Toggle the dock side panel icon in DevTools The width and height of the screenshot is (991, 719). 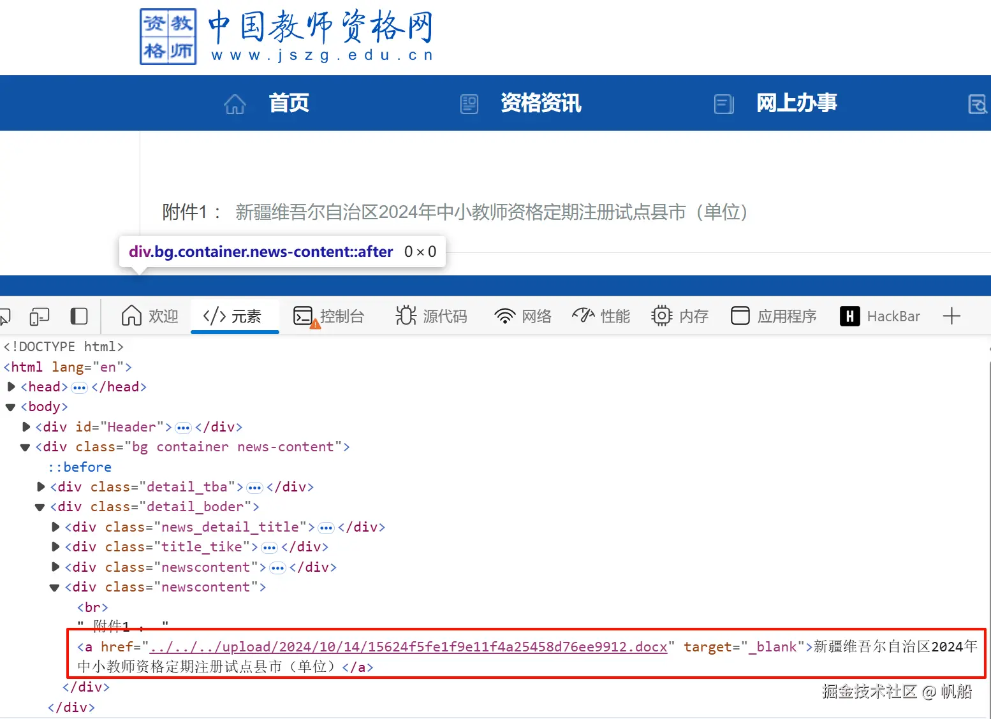(x=79, y=316)
